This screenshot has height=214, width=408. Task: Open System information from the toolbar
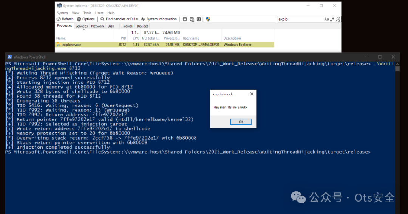[159, 19]
